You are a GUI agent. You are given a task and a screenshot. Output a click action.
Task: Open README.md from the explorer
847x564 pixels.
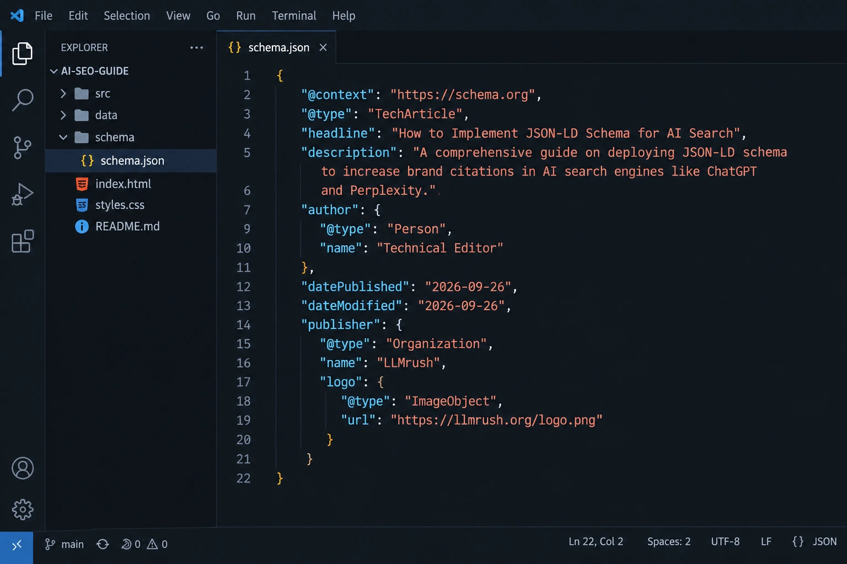[x=131, y=226]
